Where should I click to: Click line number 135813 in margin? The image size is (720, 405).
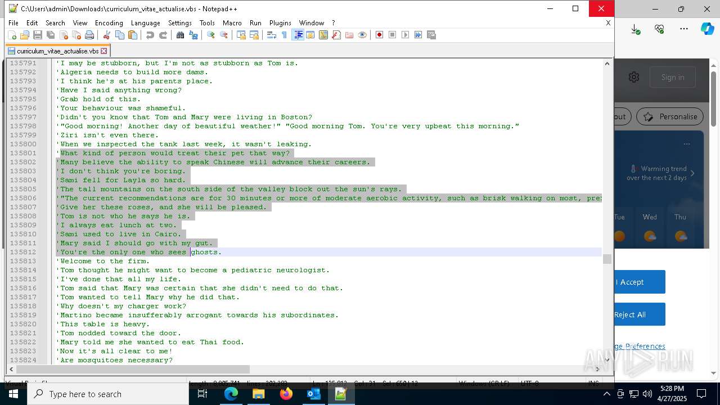click(x=23, y=261)
